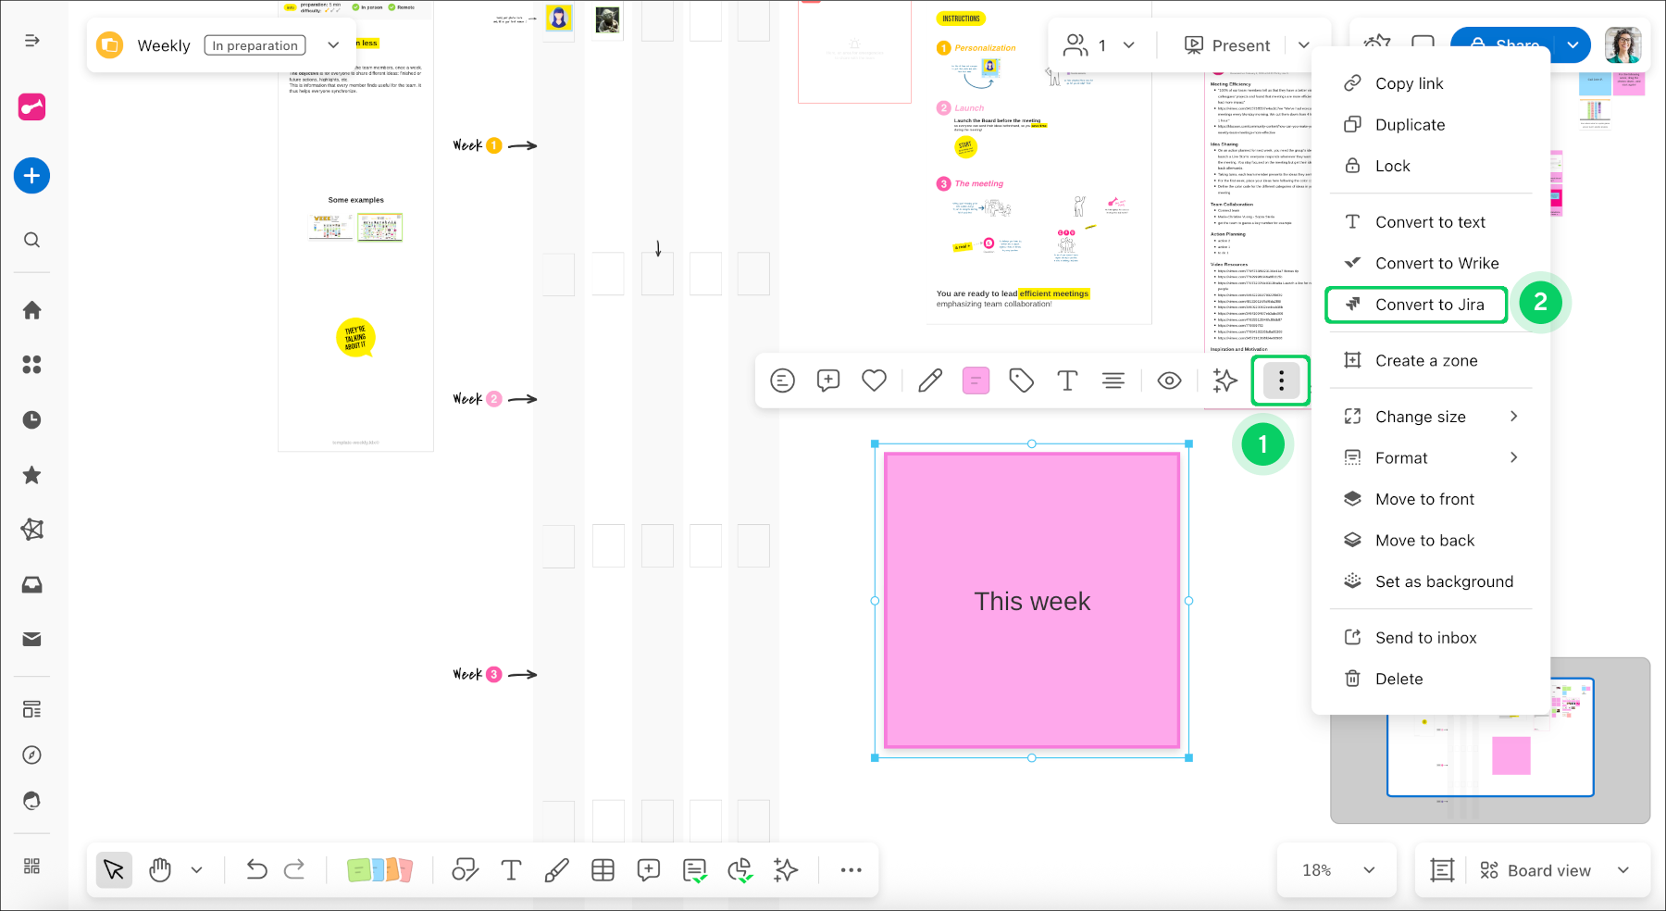Select the hand pan tool
This screenshot has width=1666, height=911.
click(160, 870)
